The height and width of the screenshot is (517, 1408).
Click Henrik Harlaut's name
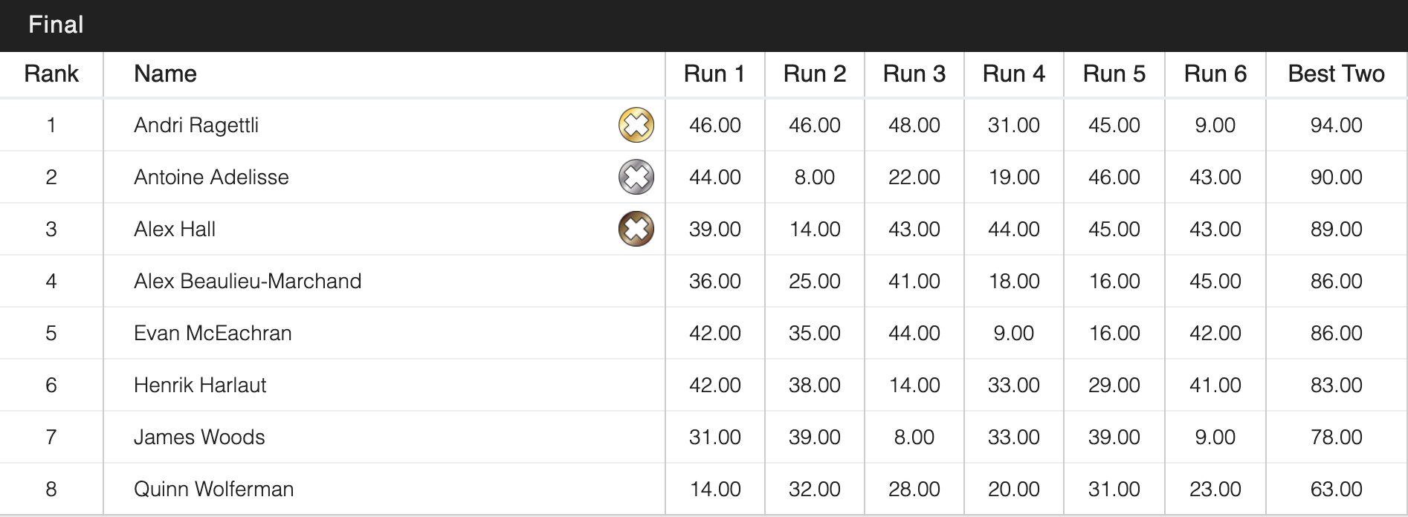[x=200, y=385]
